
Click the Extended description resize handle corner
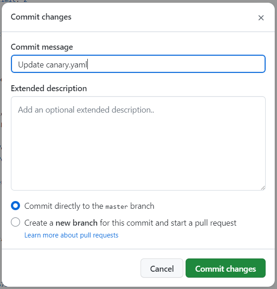tap(262, 187)
